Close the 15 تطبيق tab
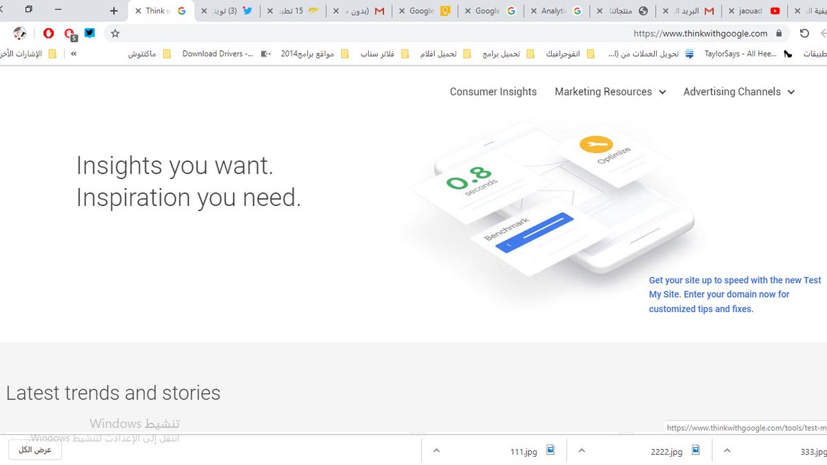Image resolution: width=827 pixels, height=465 pixels. click(270, 11)
